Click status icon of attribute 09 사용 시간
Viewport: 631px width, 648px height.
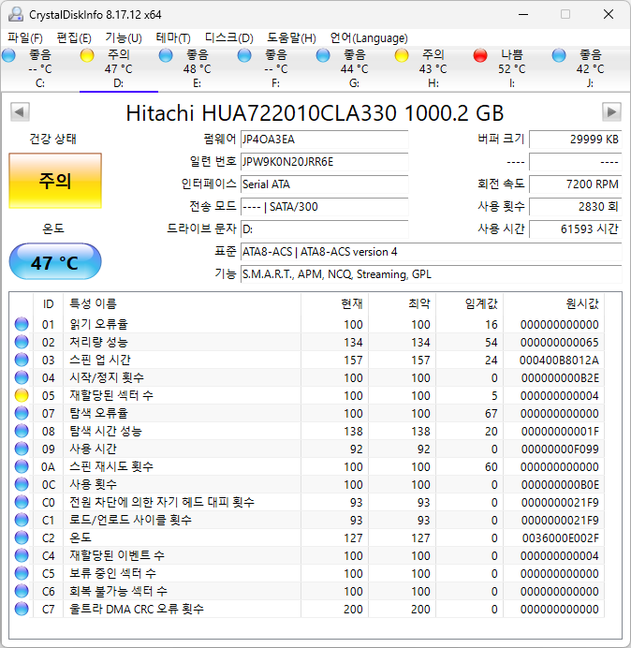point(22,449)
